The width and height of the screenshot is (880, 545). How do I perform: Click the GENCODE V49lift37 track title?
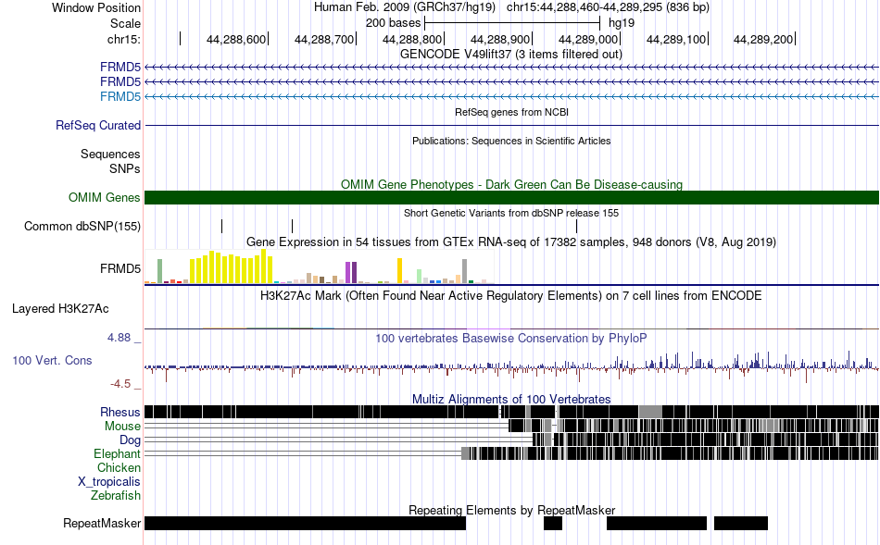pos(511,54)
